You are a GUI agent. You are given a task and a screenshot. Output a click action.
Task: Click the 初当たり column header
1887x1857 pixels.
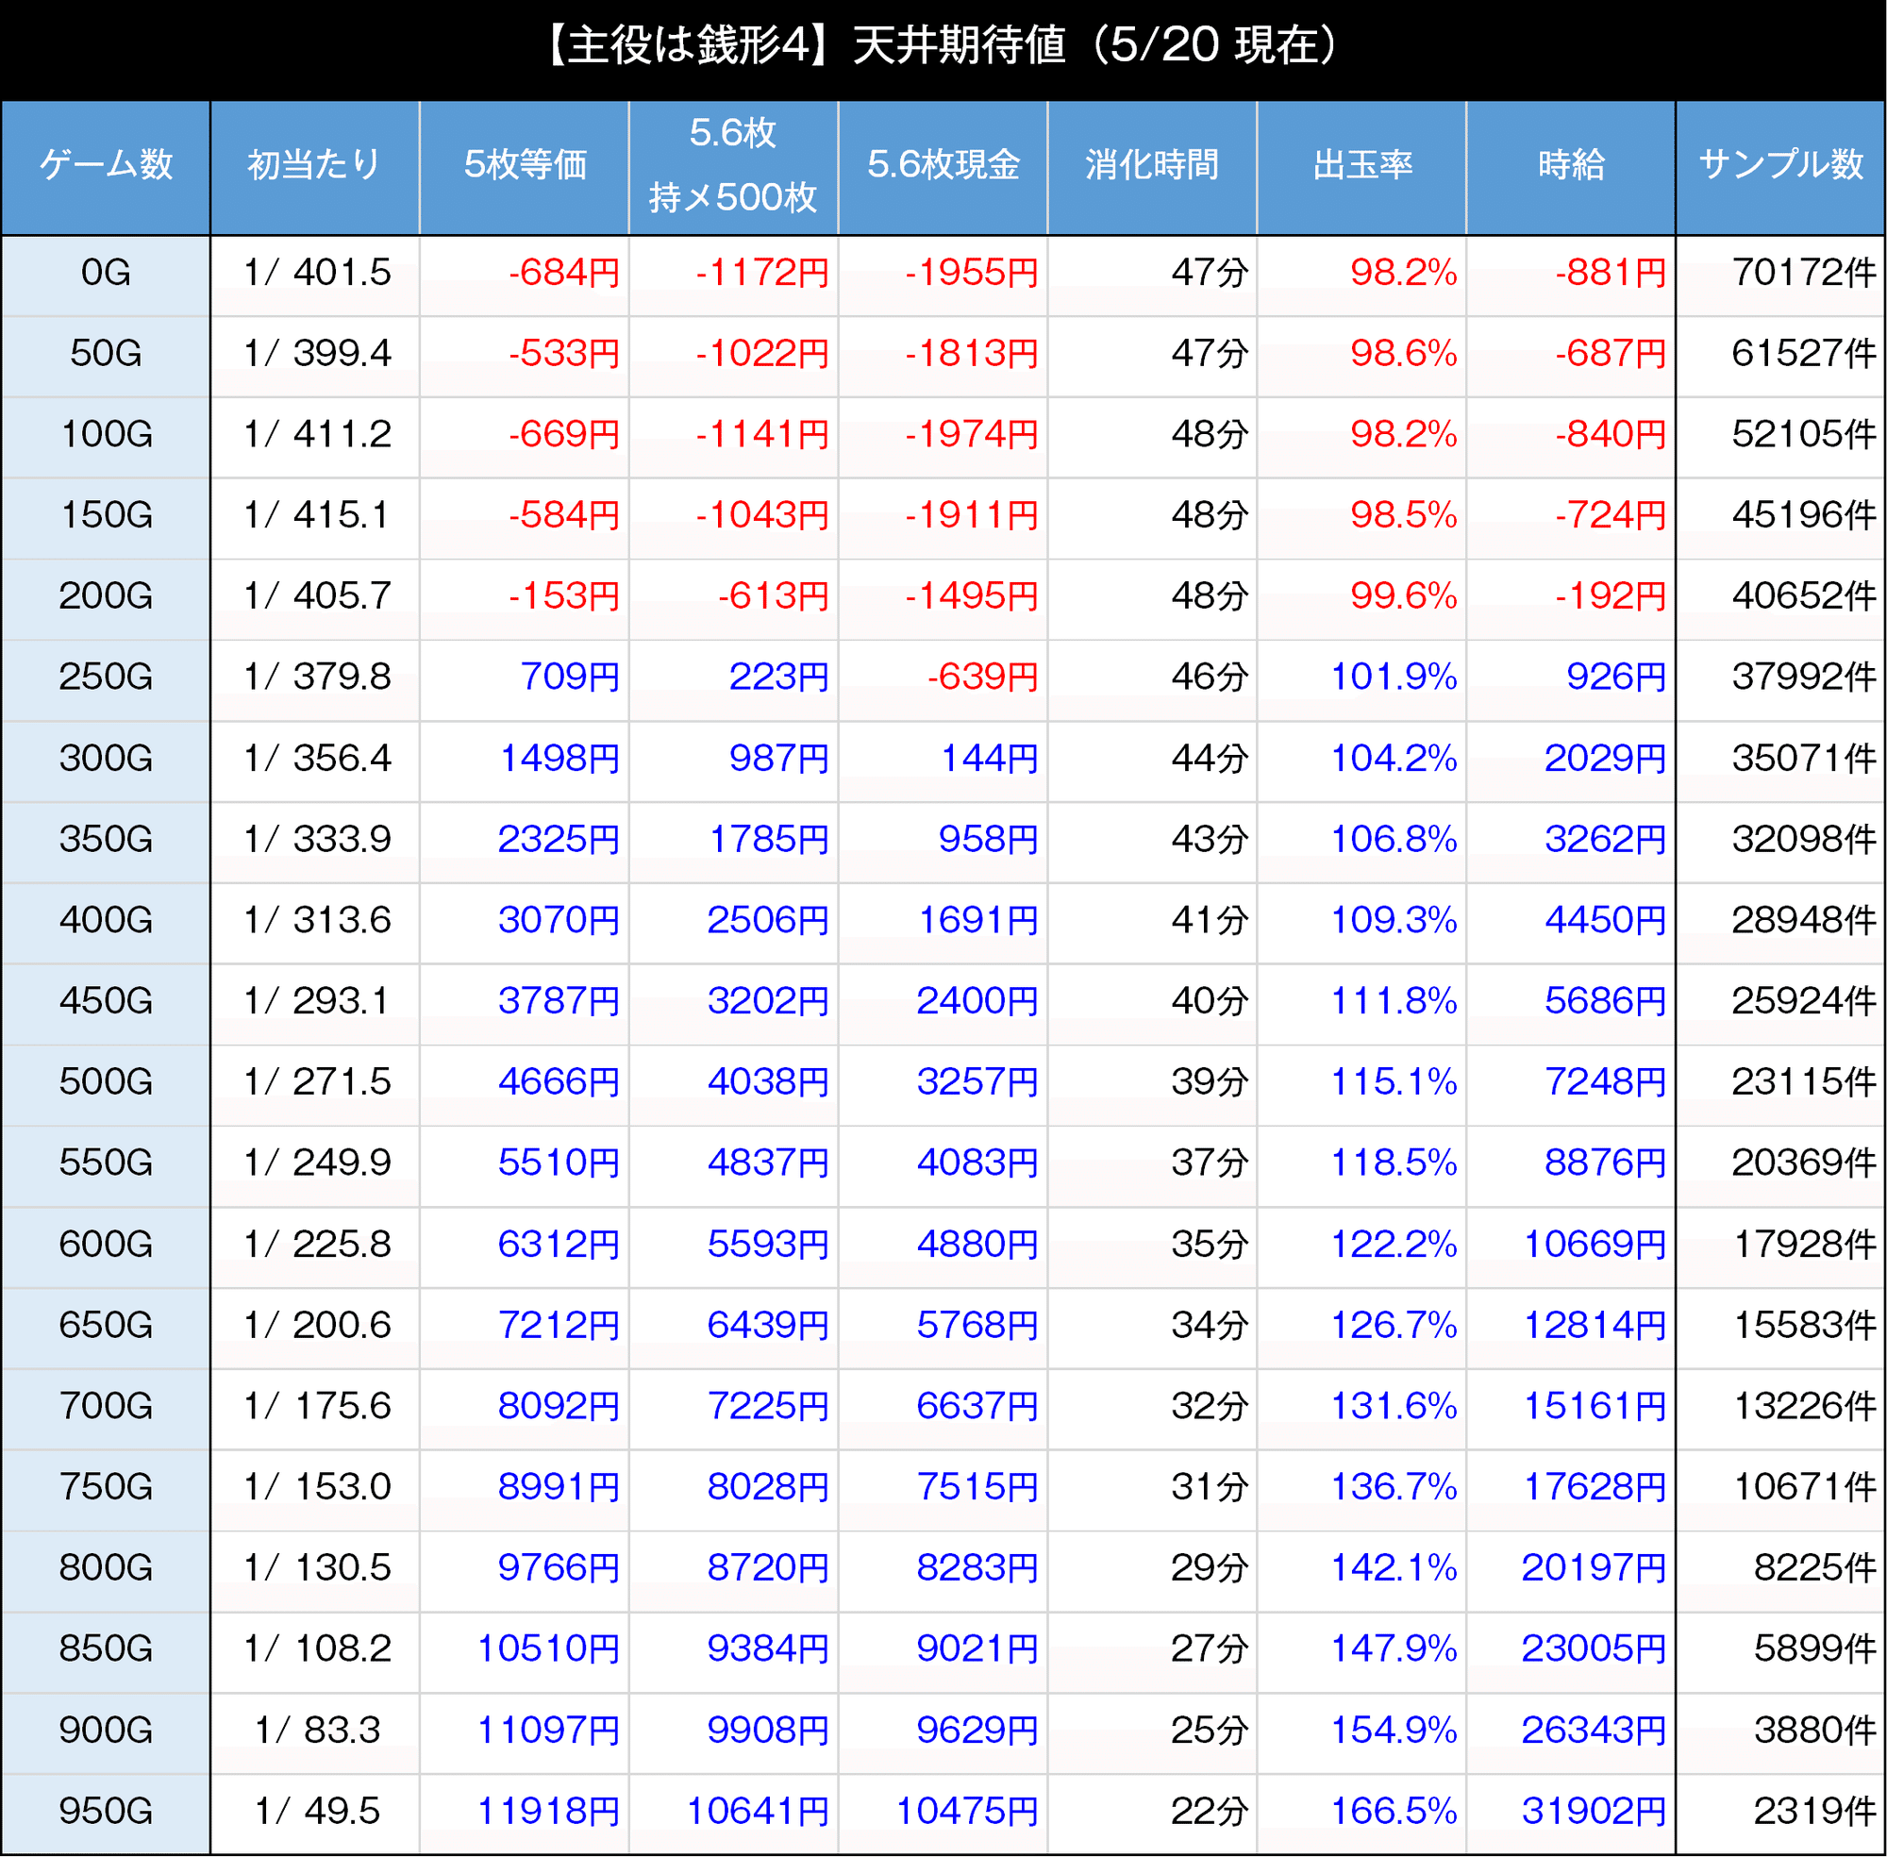pos(314,164)
